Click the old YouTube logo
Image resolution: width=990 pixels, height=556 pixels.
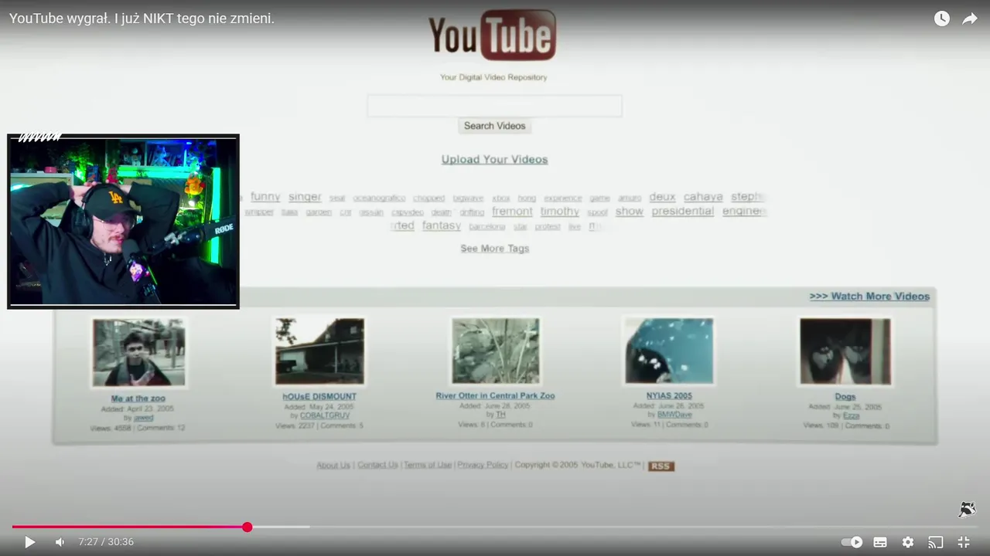point(493,36)
